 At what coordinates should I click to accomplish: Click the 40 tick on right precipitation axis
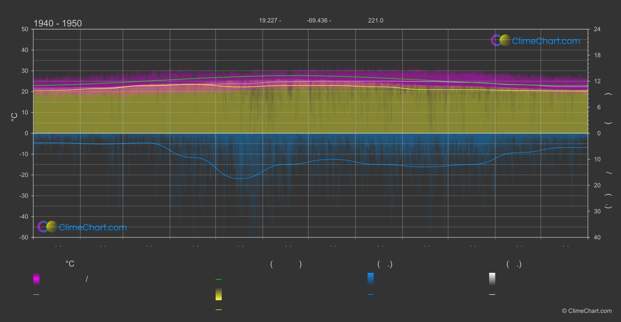(x=597, y=237)
